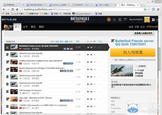Open the PREMIUM link in the navigation bar
This screenshot has width=162, height=115.
(x=152, y=27)
